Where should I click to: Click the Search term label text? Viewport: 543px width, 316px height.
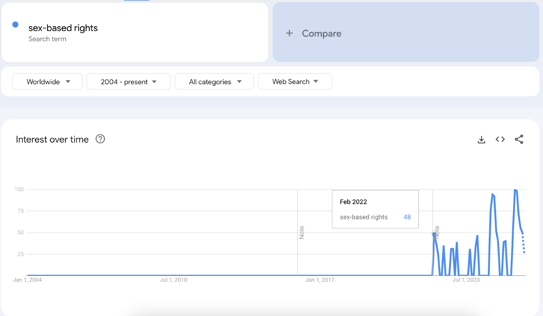click(x=47, y=39)
